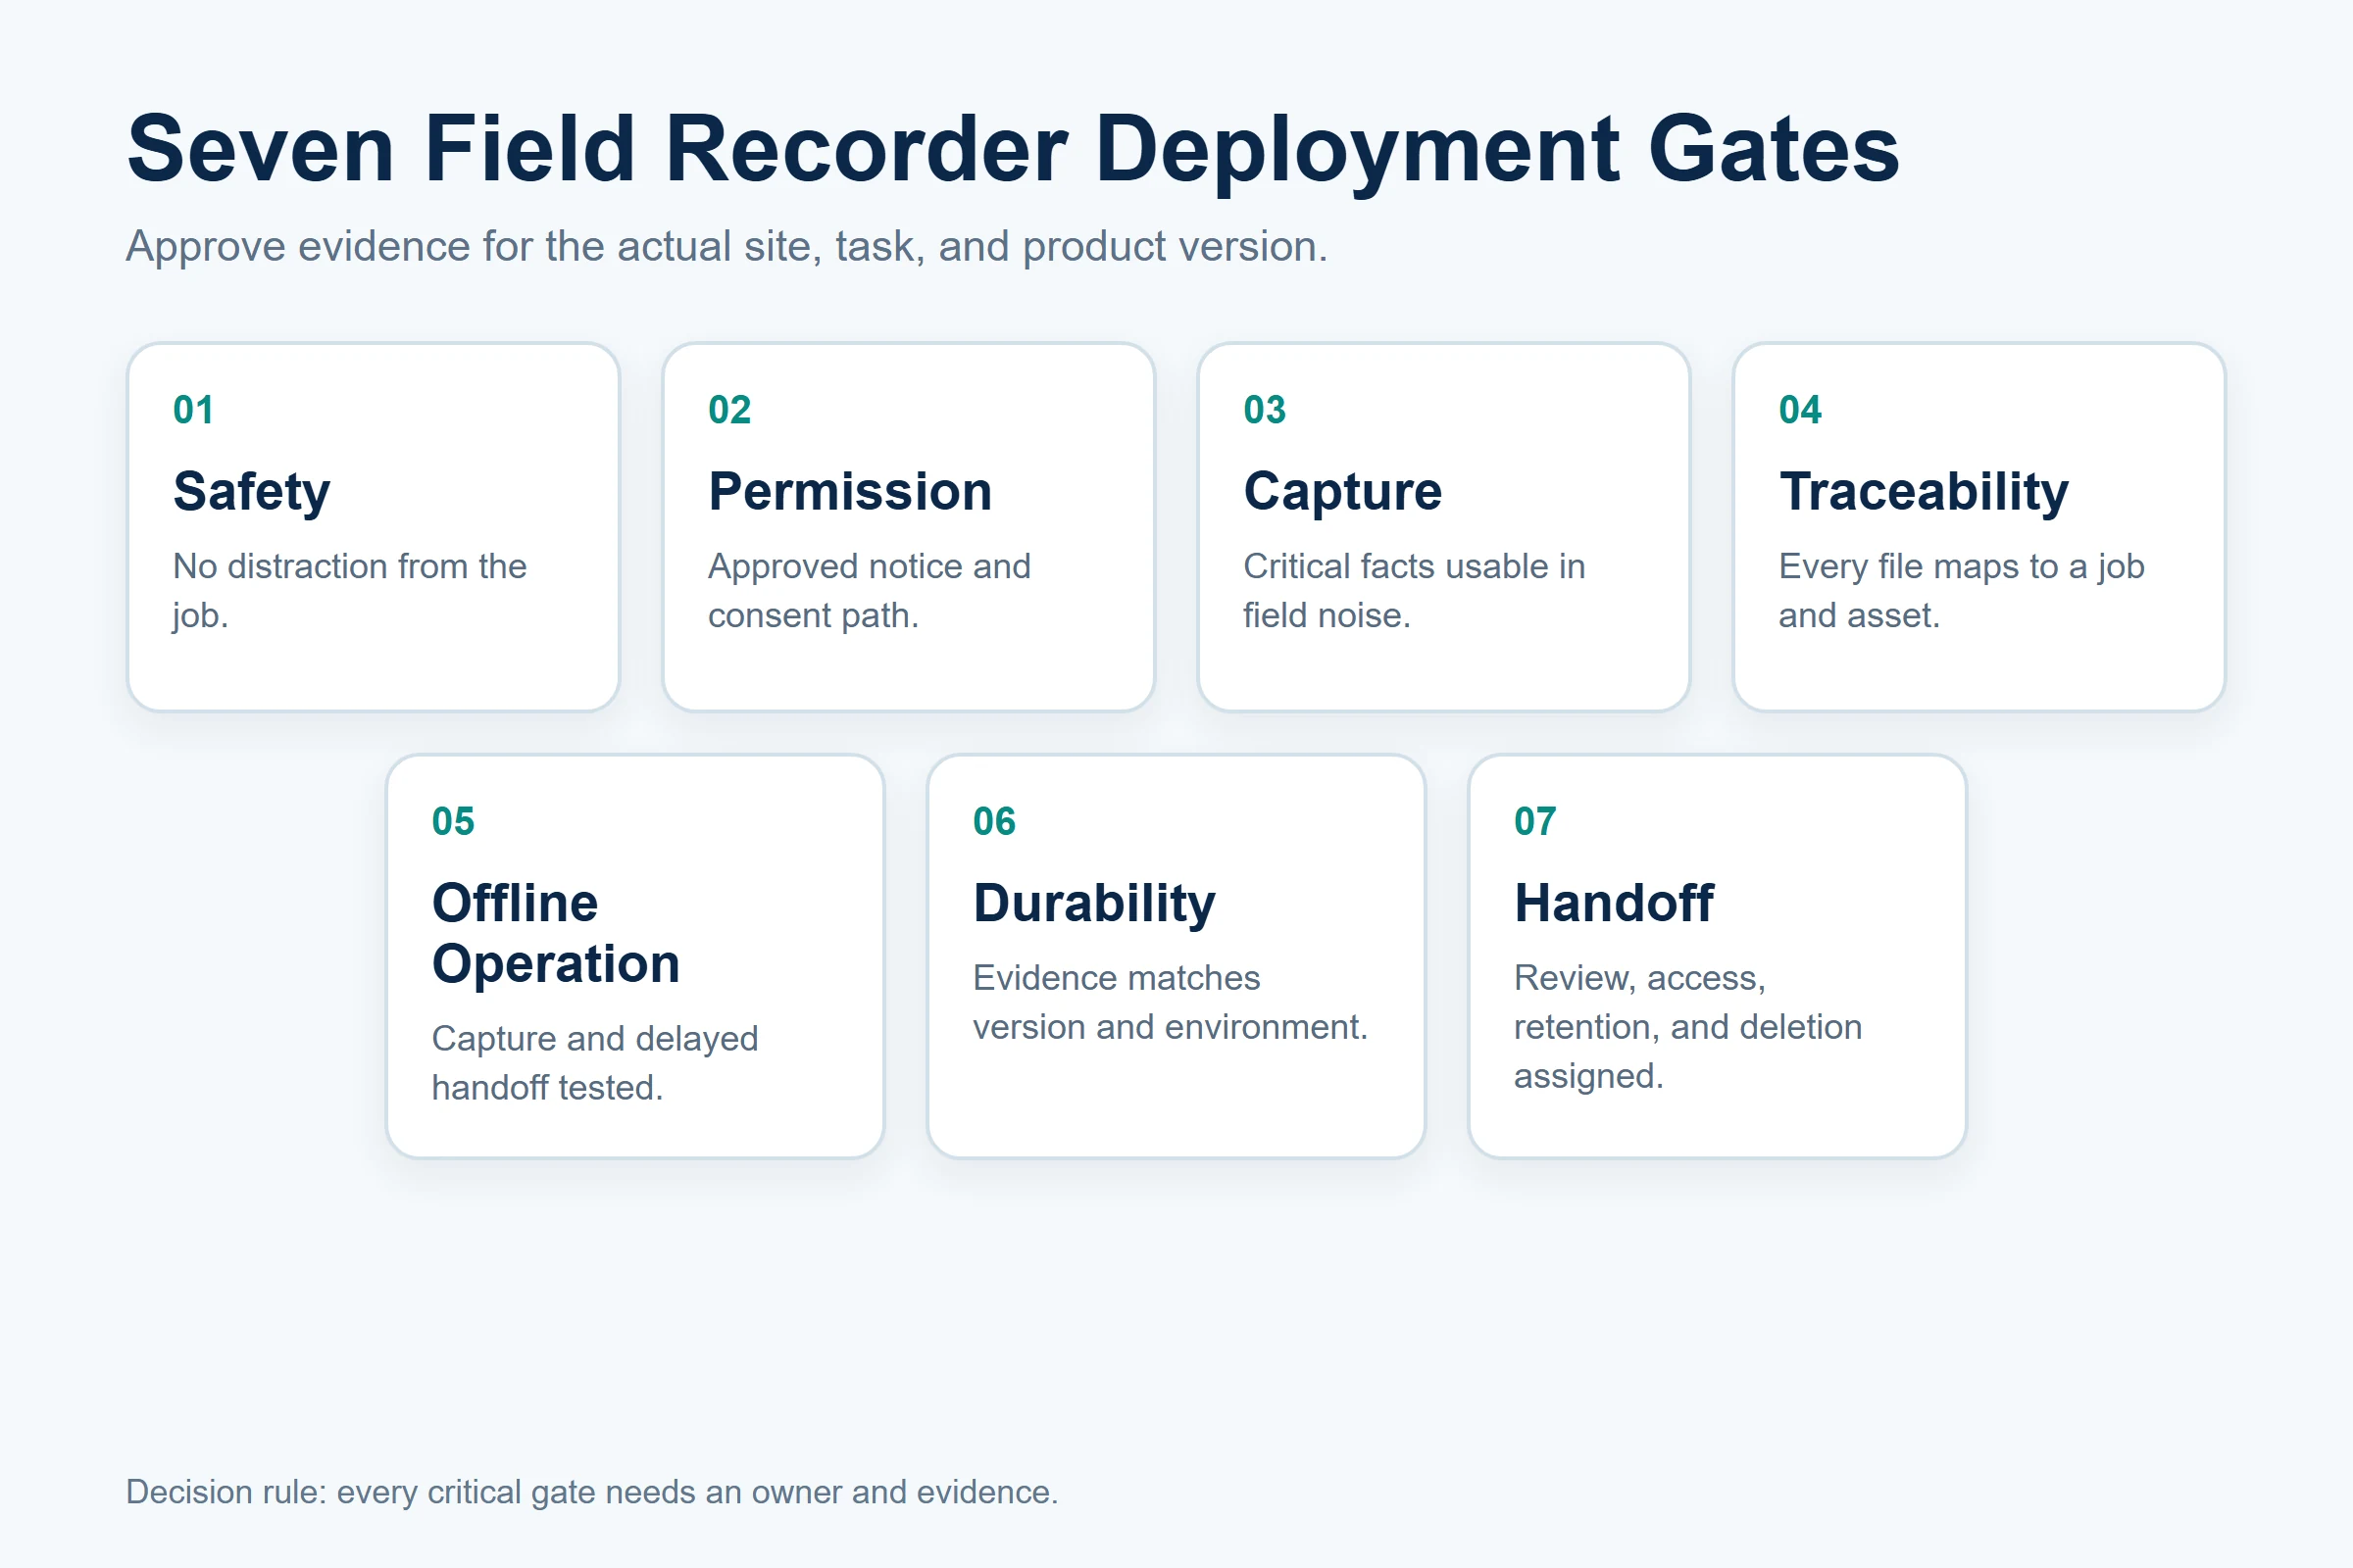Select the Permission heading

pos(850,491)
